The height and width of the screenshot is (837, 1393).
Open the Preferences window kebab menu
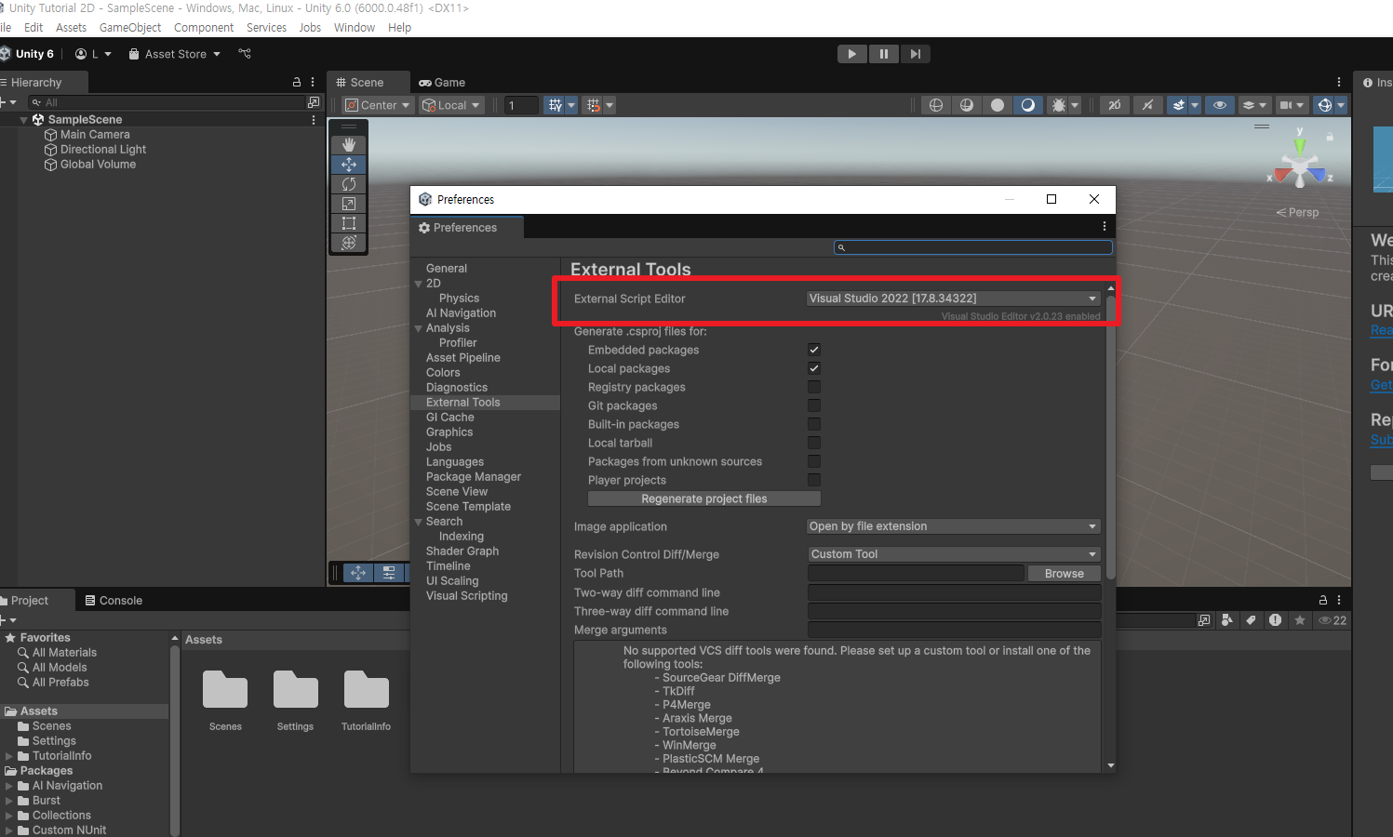click(1105, 226)
